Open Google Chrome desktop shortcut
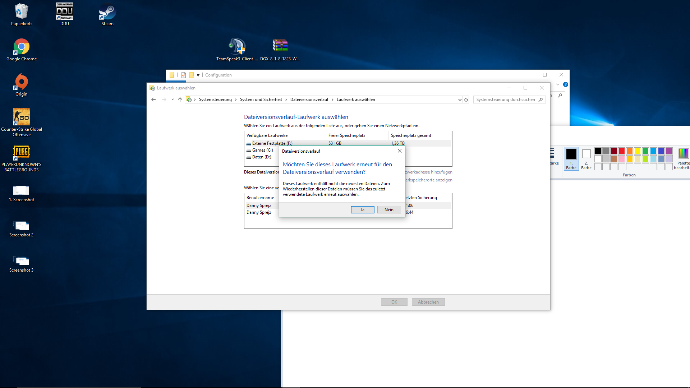 coord(22,50)
